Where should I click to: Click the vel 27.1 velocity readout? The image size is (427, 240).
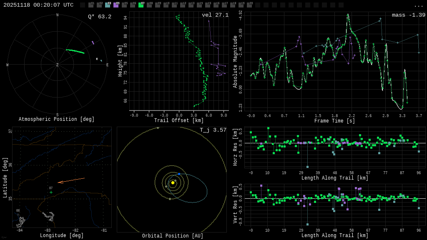[215, 15]
